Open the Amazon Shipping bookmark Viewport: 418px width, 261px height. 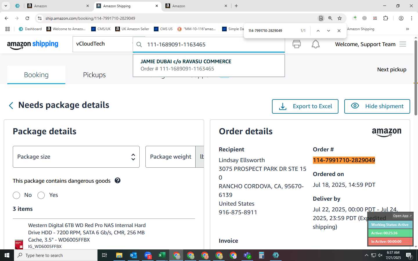tap(361, 29)
